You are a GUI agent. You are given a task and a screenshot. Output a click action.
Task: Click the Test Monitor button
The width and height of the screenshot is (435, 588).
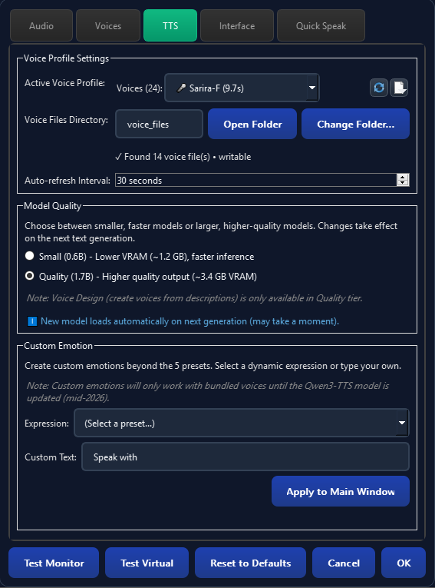pyautogui.click(x=54, y=563)
